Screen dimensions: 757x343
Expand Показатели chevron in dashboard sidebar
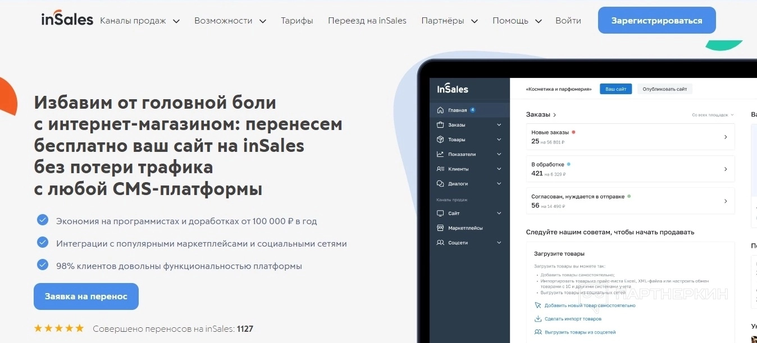pos(499,154)
